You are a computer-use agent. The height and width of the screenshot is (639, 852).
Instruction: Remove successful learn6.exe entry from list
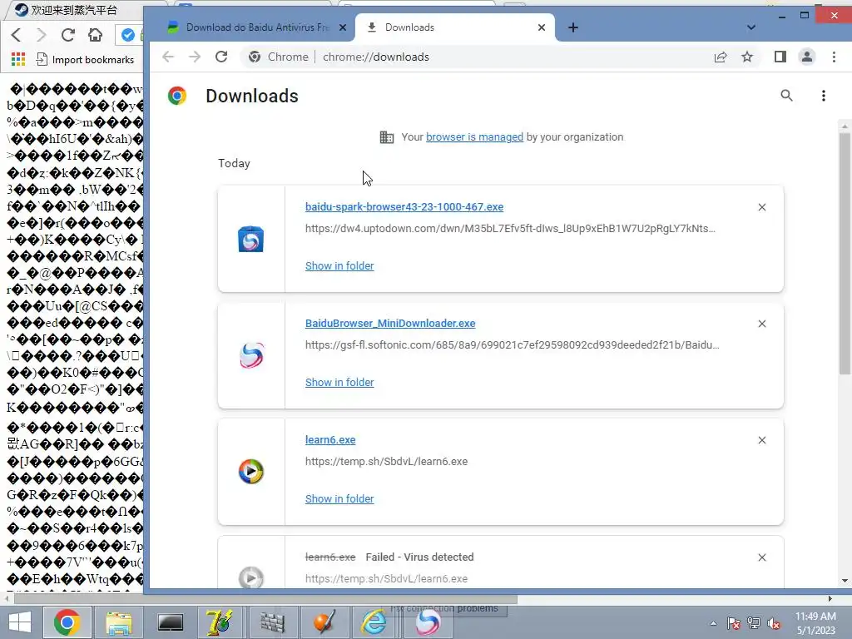click(762, 440)
